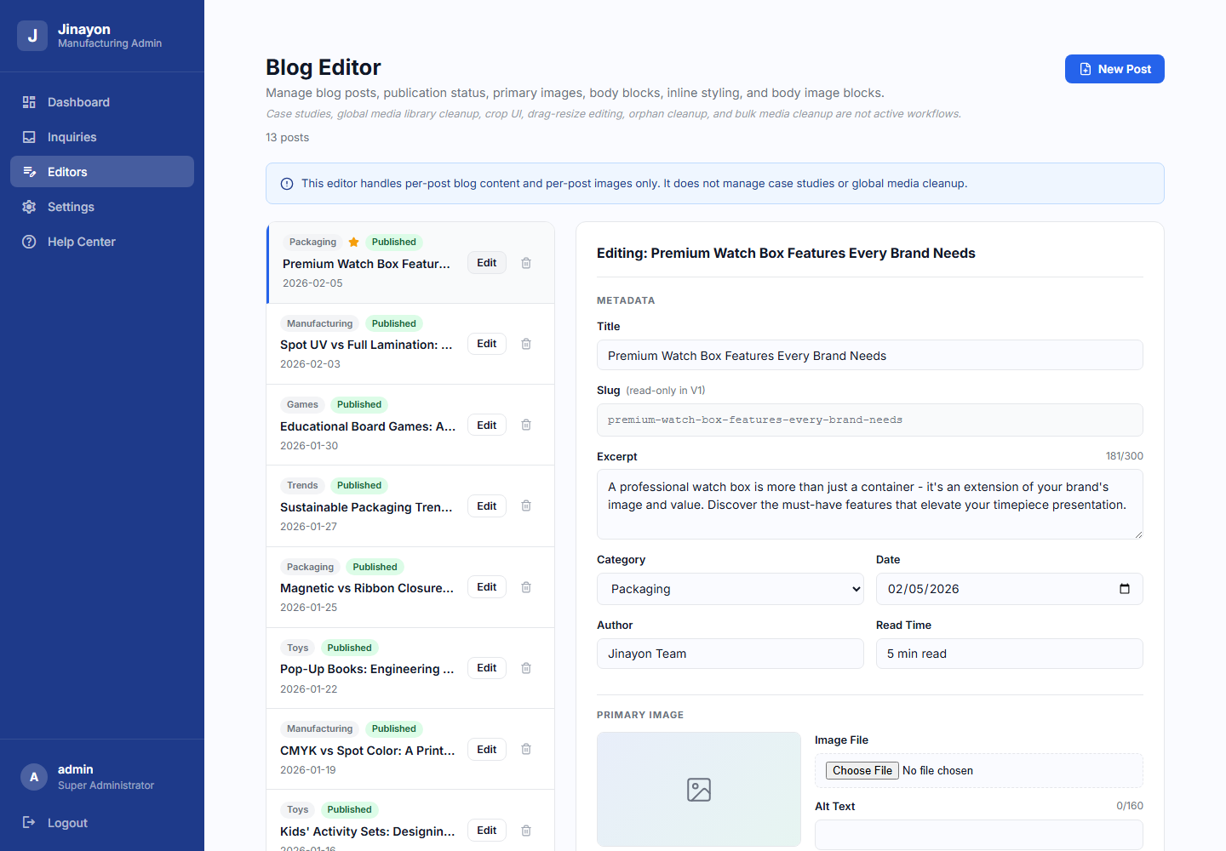1226x851 pixels.
Task: Click the Published badge on Pop-Up Books post
Action: pos(349,648)
